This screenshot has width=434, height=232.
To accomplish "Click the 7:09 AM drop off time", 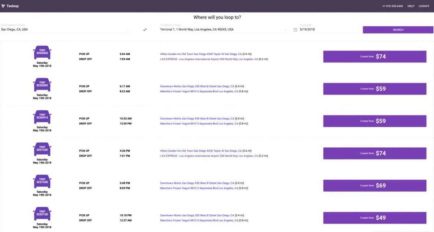I will coord(125,59).
